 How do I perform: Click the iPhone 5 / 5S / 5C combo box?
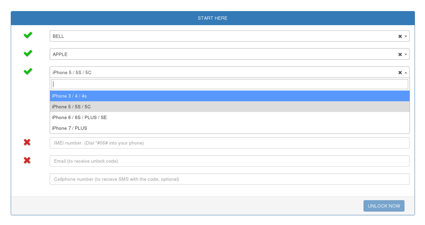229,72
